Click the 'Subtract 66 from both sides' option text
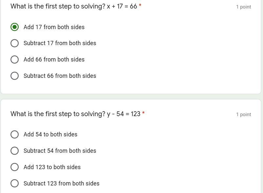263x193 pixels. click(x=60, y=76)
